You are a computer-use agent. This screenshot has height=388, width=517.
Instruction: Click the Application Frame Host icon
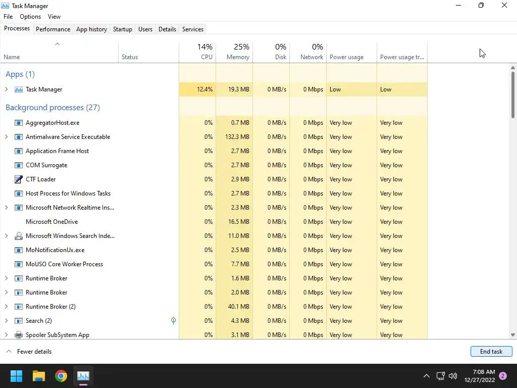coord(19,151)
